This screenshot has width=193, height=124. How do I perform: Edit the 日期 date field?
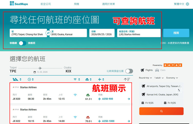click(x=102, y=33)
